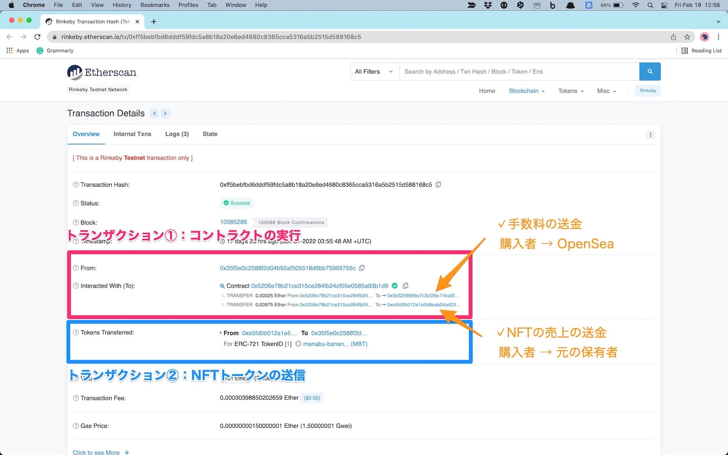Switch to the State tab

[x=210, y=134]
